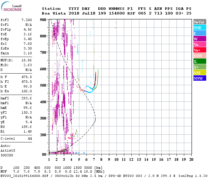
Task: Click the h`E value 96.0
Action: click(x=28, y=87)
